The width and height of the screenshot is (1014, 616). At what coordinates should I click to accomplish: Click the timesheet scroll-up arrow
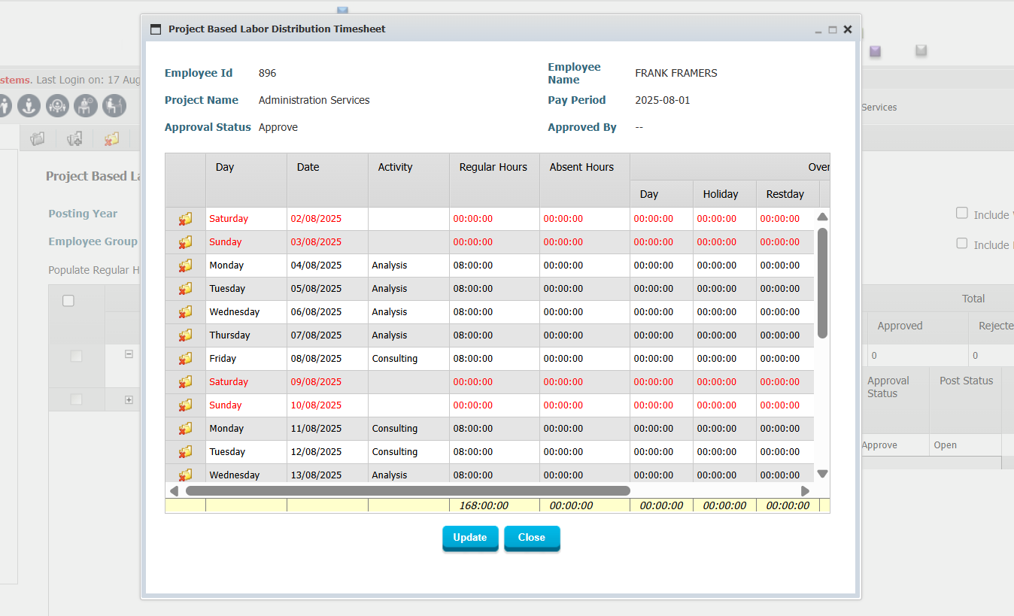822,217
